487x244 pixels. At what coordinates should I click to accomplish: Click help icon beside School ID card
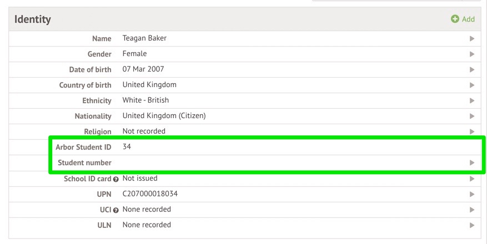[x=117, y=179]
